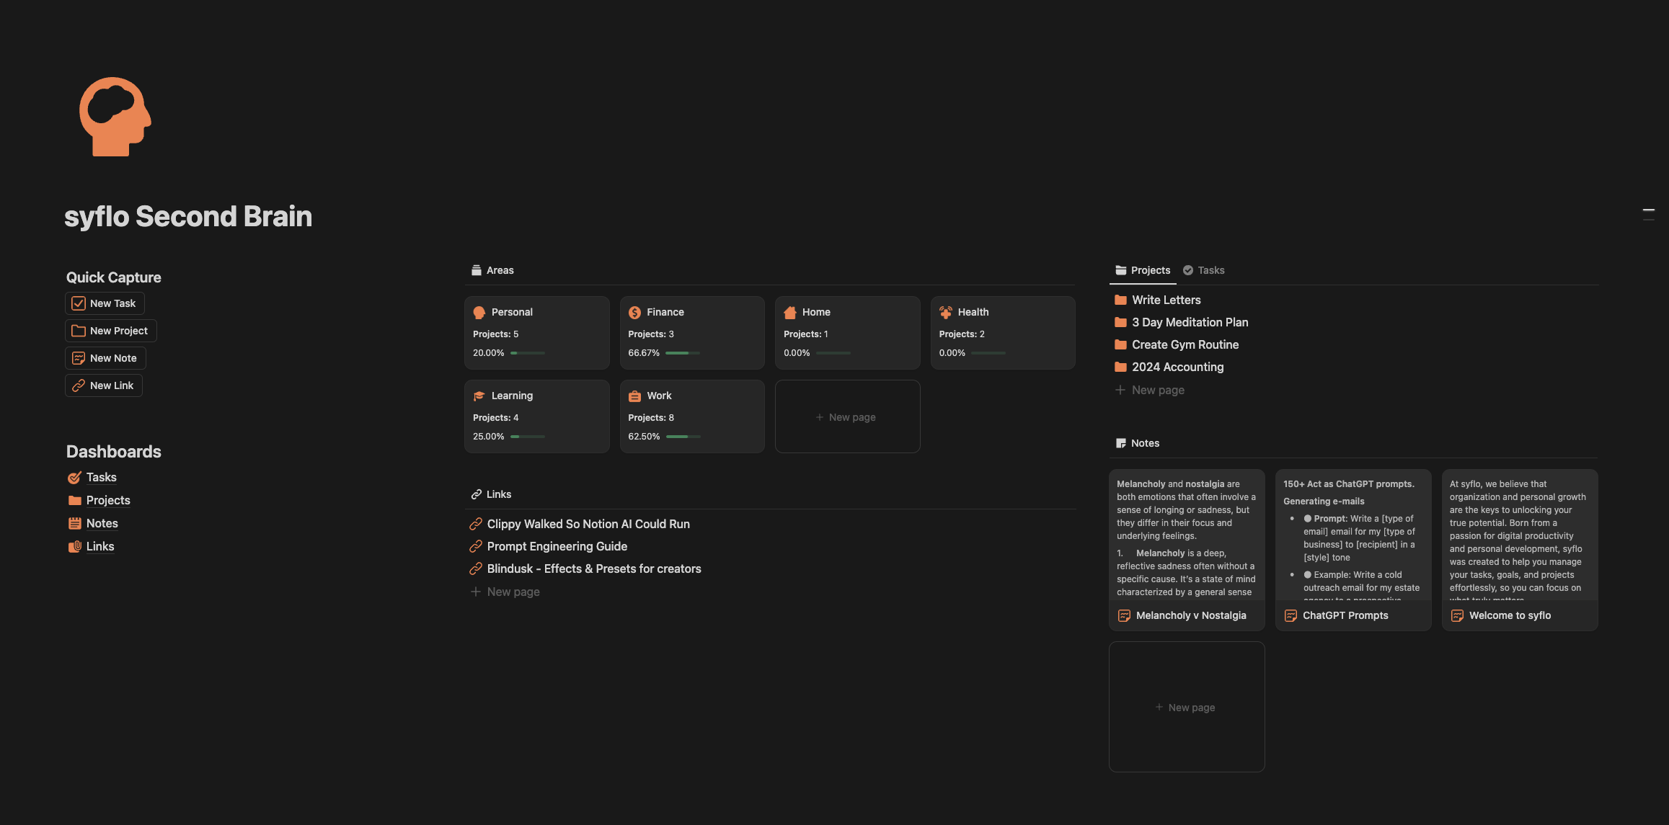Click the New Task checkbox button
This screenshot has width=1669, height=825.
click(x=105, y=303)
